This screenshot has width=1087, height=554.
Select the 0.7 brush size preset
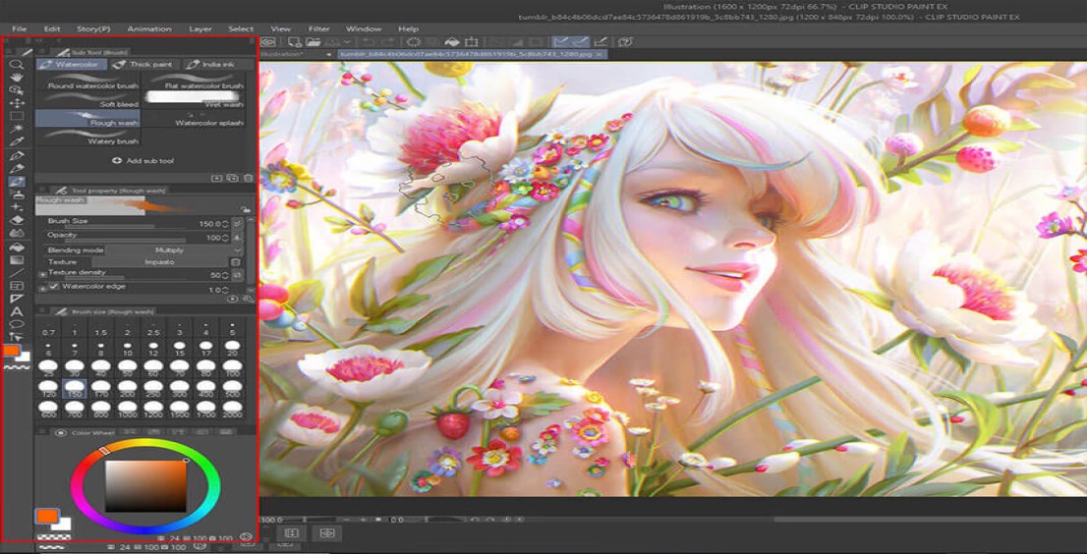click(48, 328)
